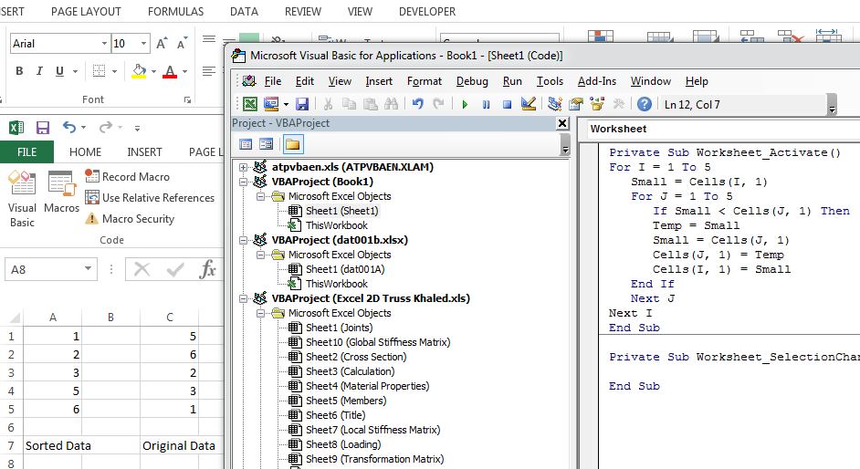Click Insert UserForm icon in VBA toolbar
The width and height of the screenshot is (860, 469).
tap(271, 103)
